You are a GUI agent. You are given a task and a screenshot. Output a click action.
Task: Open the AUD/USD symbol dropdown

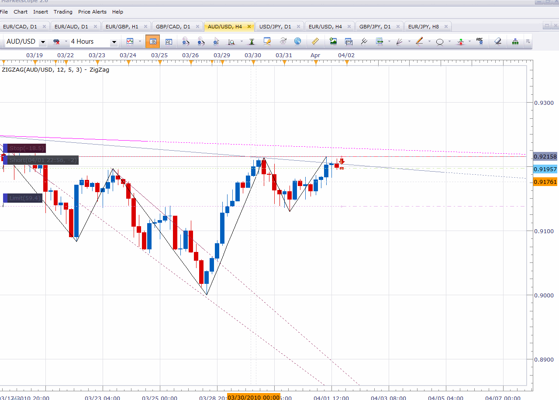click(x=43, y=42)
